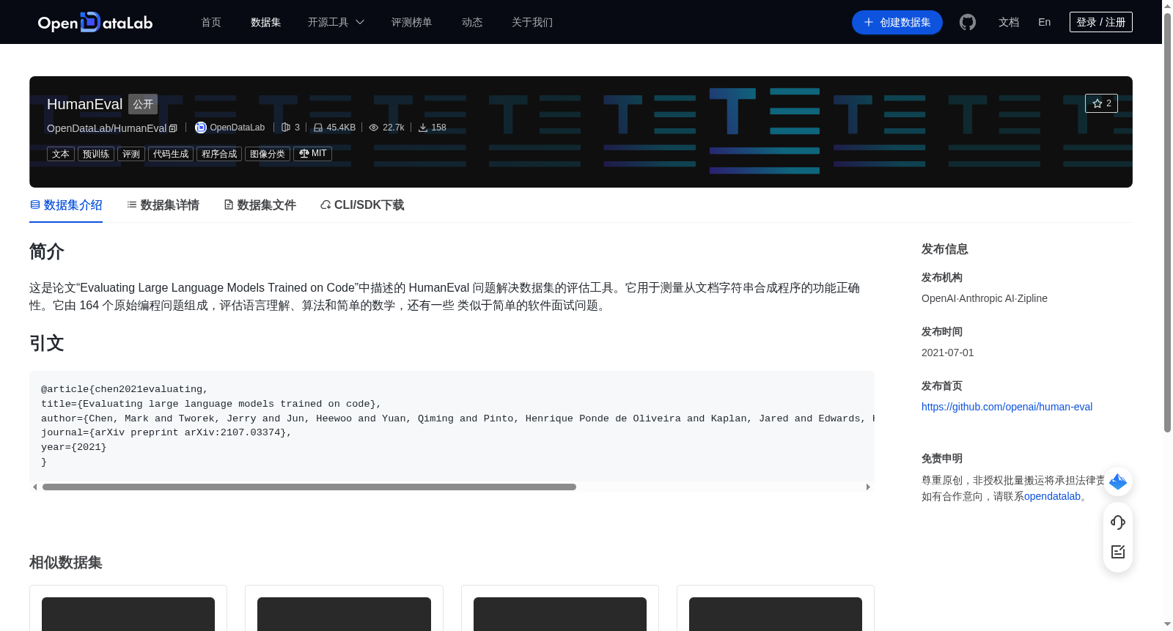Switch language to En
Screen dimensions: 1173x631
tap(1045, 22)
